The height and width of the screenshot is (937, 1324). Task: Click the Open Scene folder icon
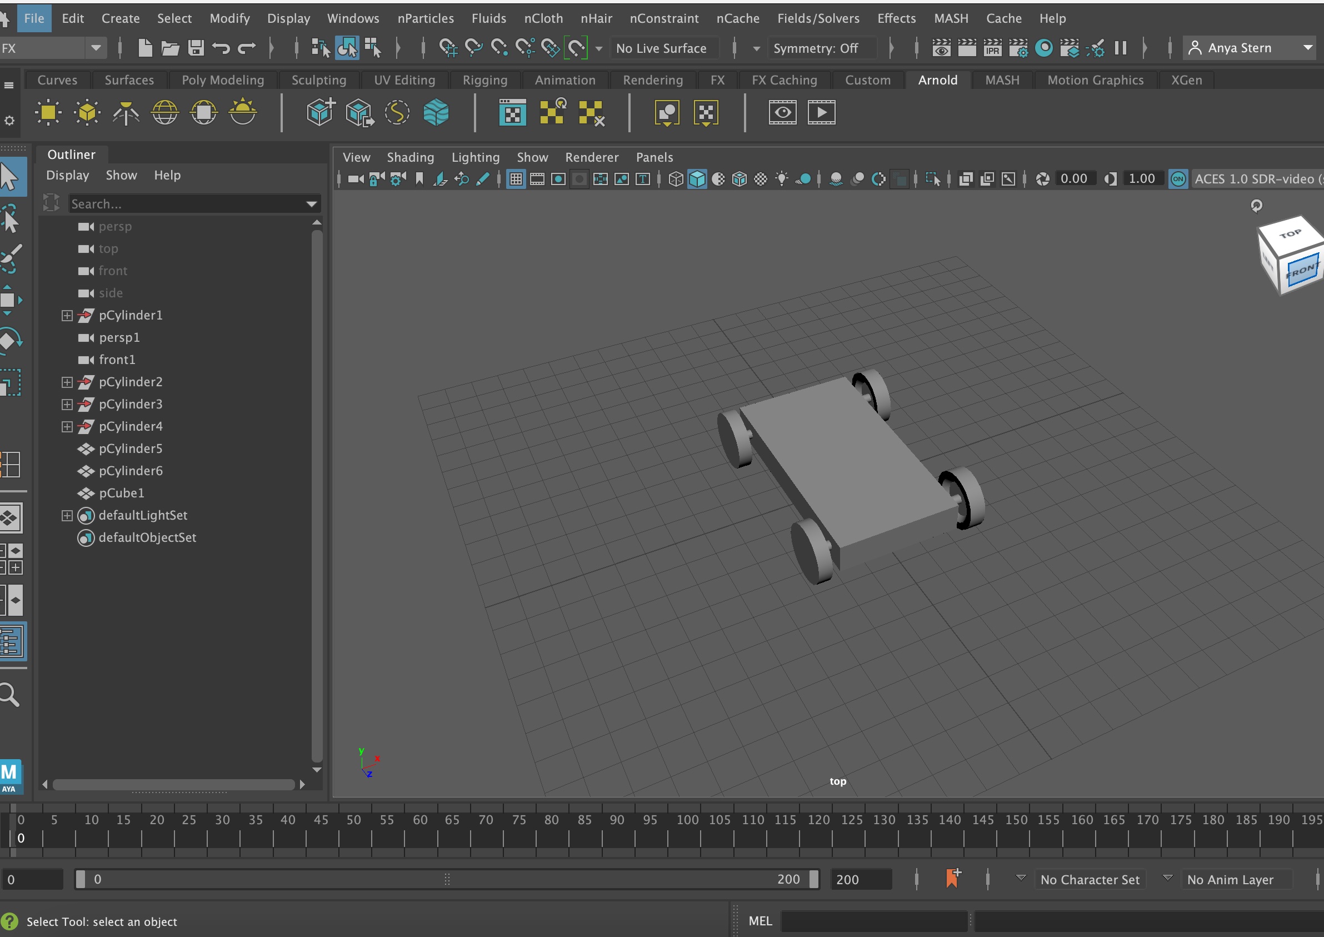click(x=170, y=48)
